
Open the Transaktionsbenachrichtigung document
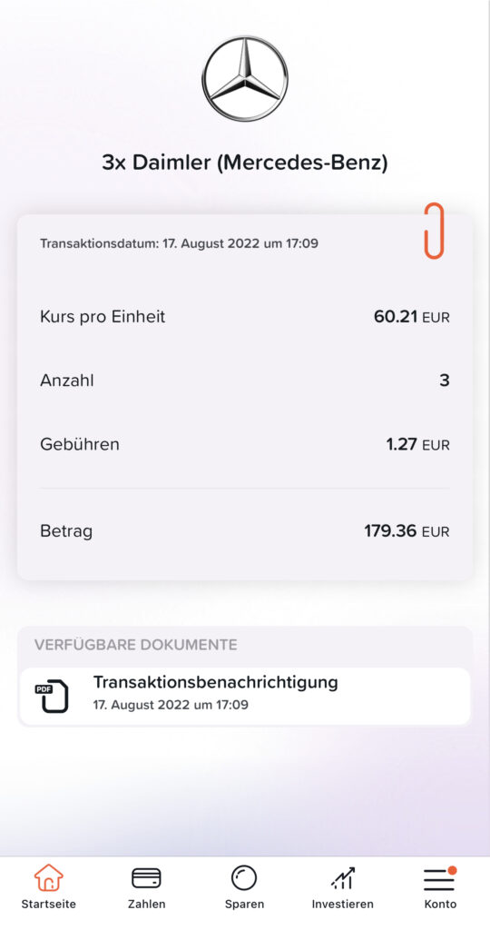point(245,696)
